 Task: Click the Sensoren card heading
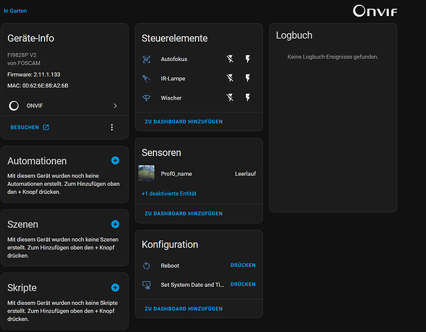click(161, 153)
